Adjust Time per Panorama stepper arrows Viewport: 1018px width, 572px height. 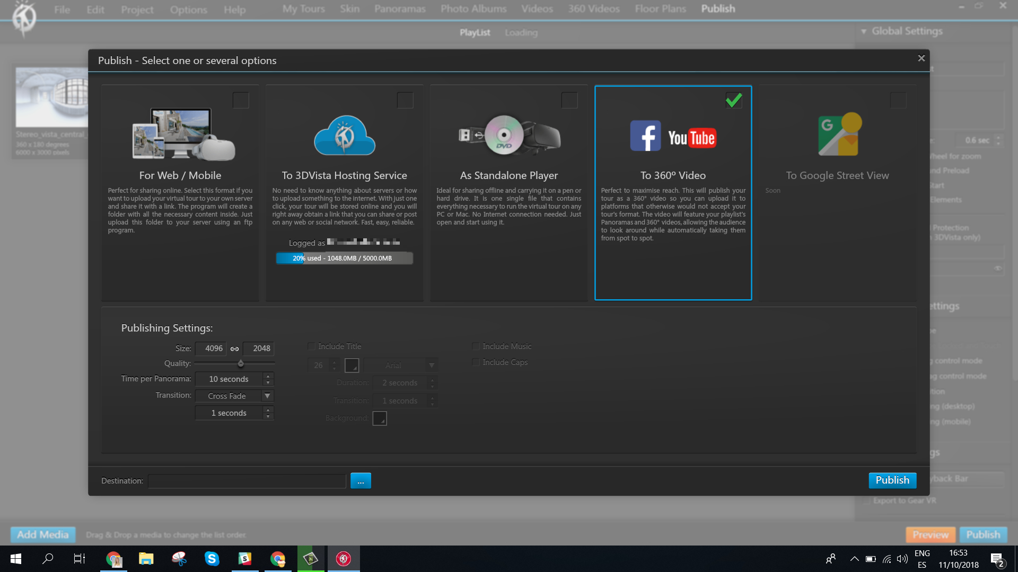pos(268,379)
